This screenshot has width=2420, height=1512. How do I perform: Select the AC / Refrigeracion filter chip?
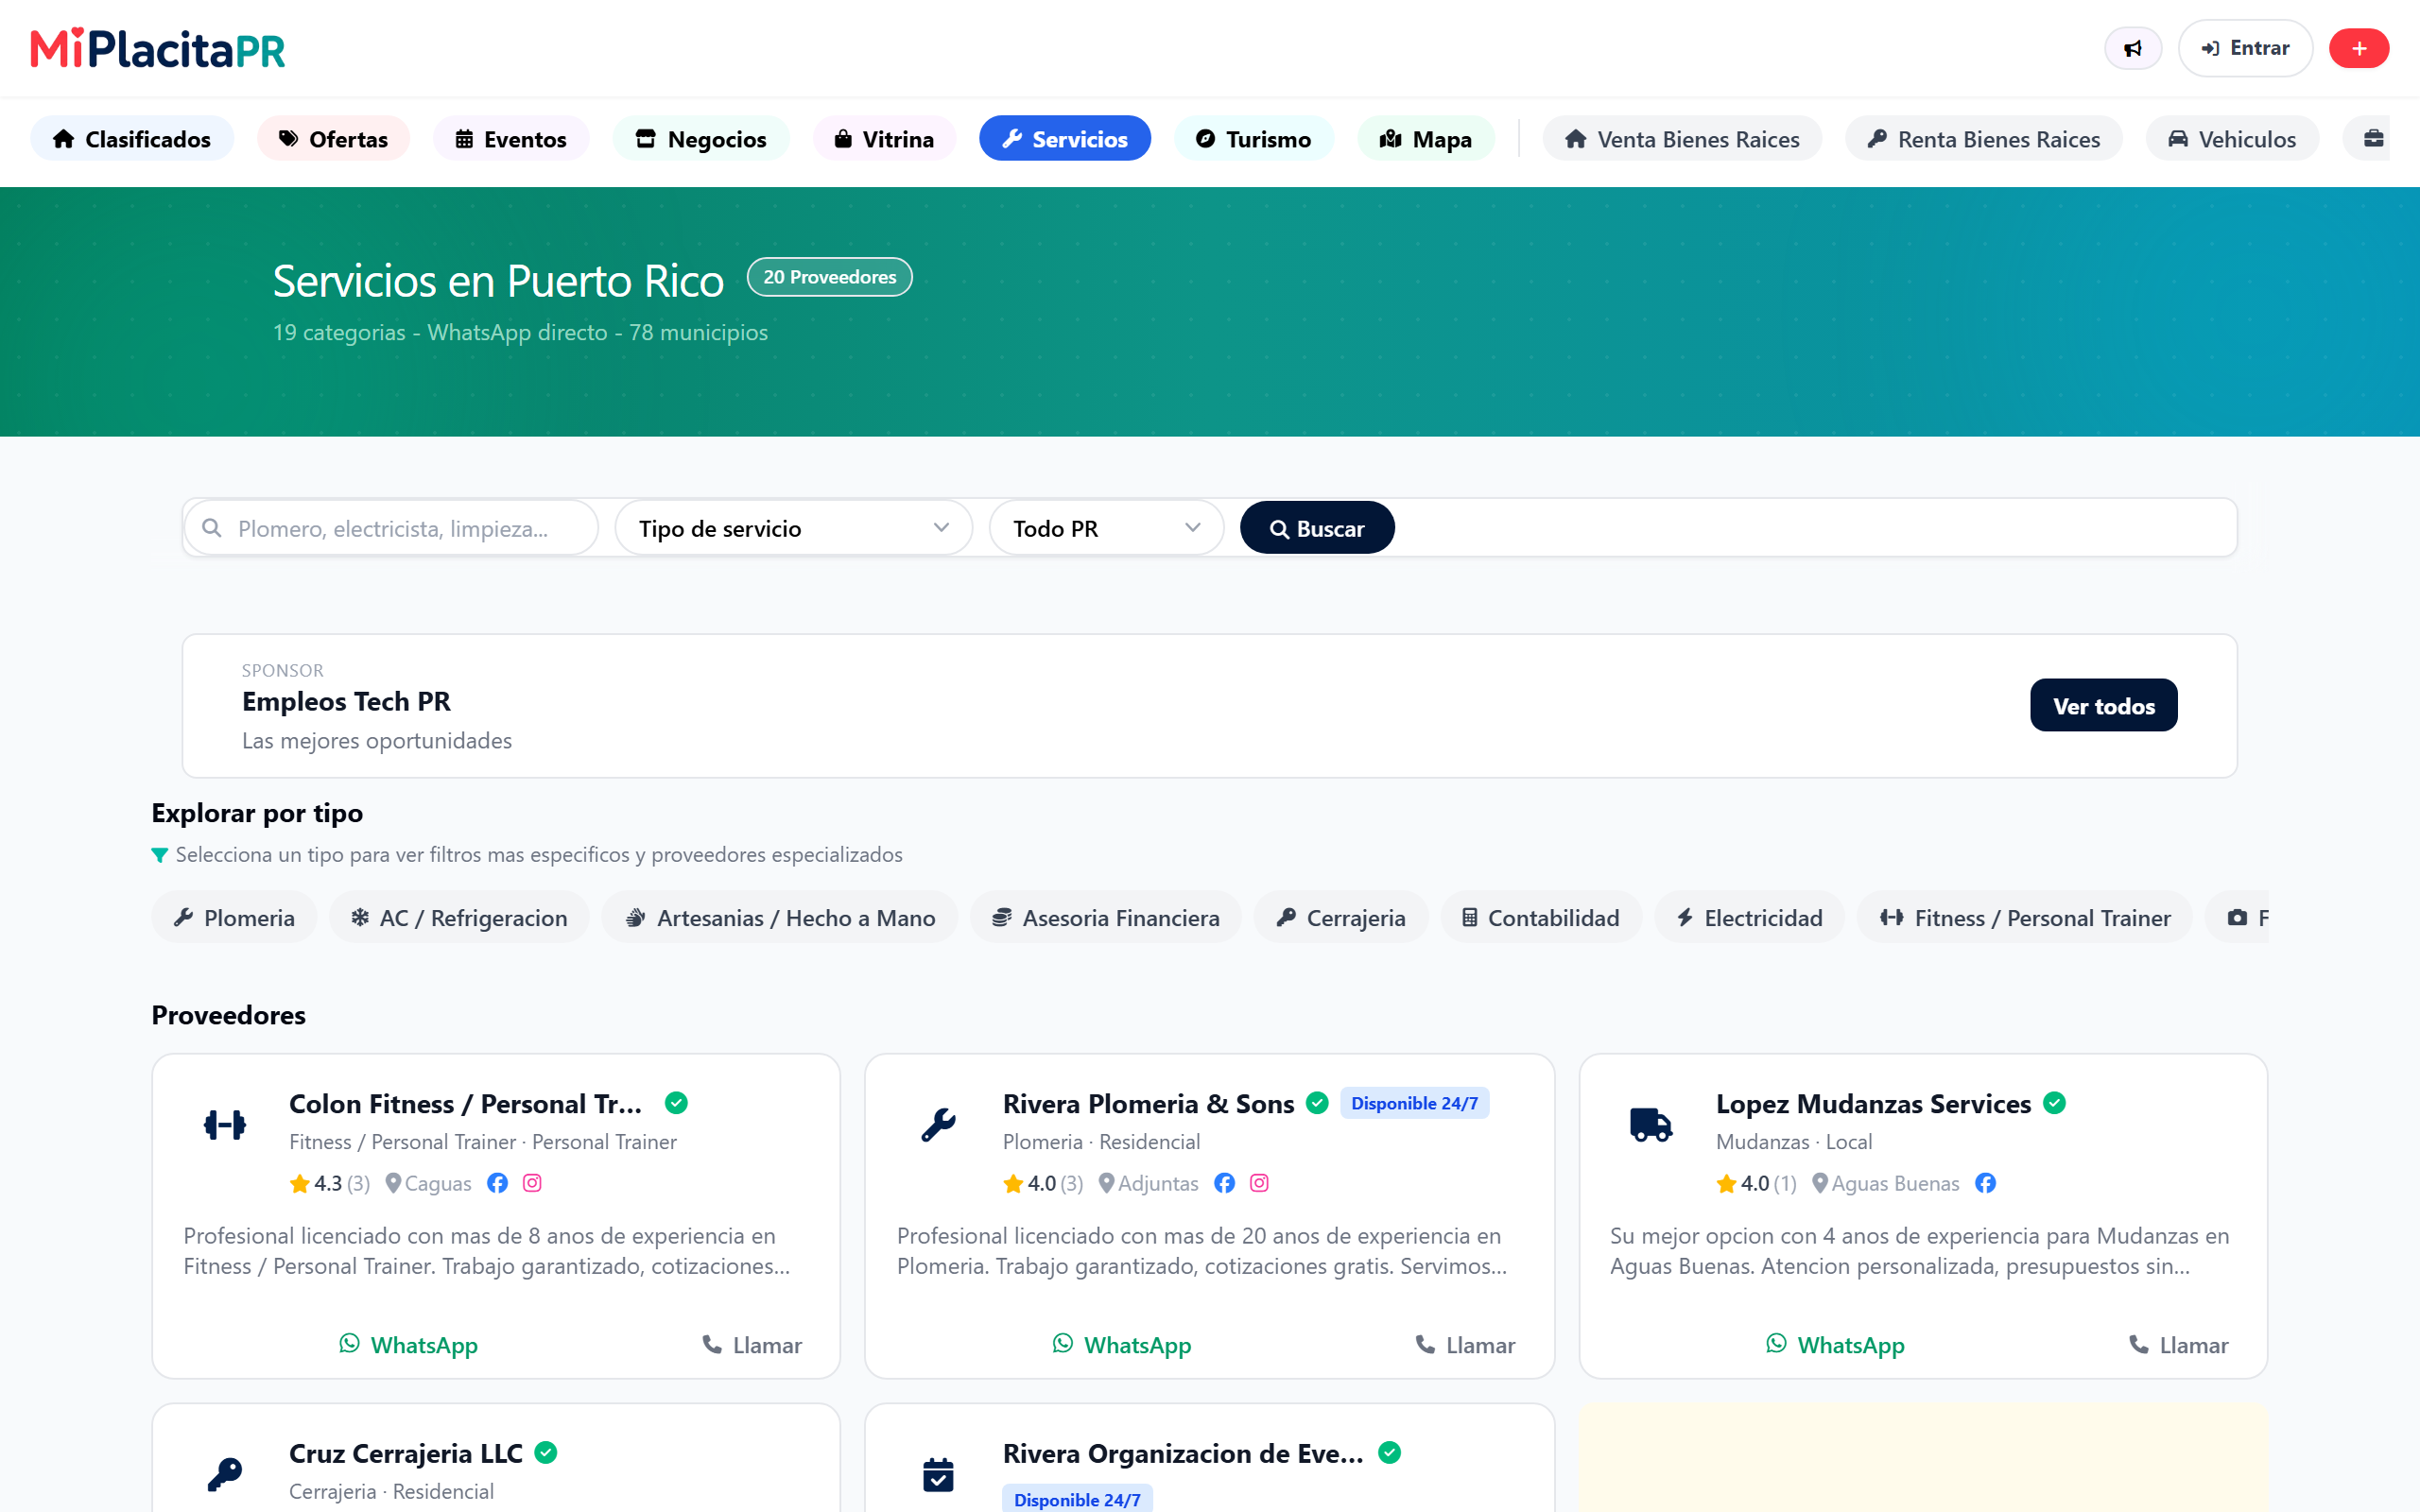point(459,917)
